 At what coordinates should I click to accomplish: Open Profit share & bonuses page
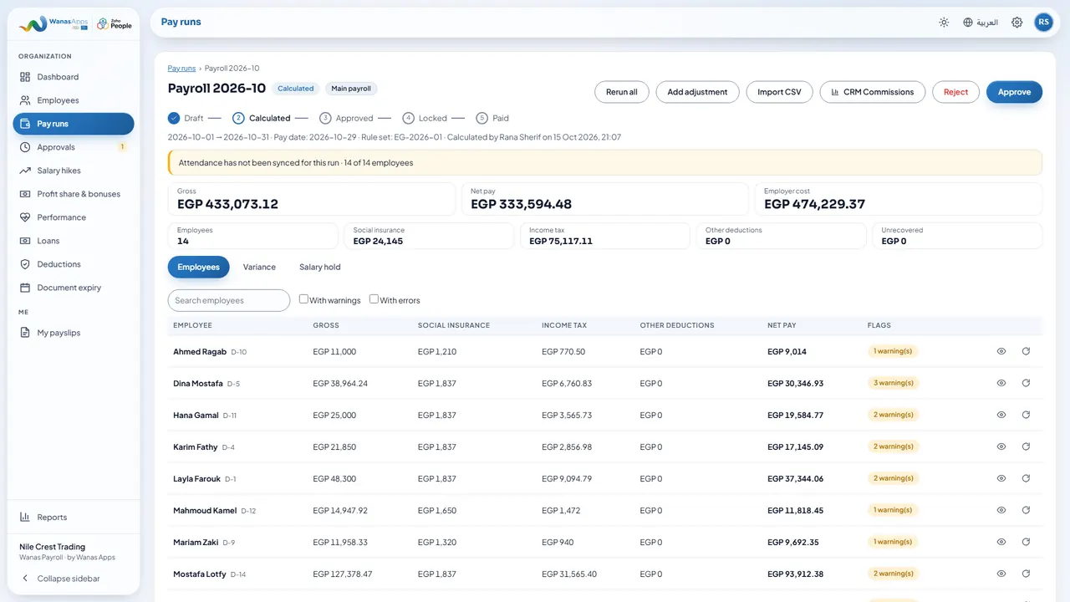pos(74,194)
